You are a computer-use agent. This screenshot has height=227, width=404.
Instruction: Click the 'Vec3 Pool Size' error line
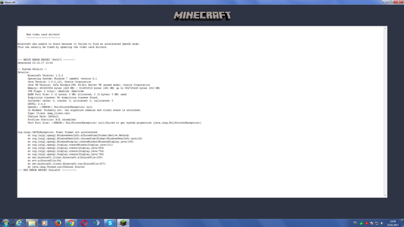click(x=115, y=123)
